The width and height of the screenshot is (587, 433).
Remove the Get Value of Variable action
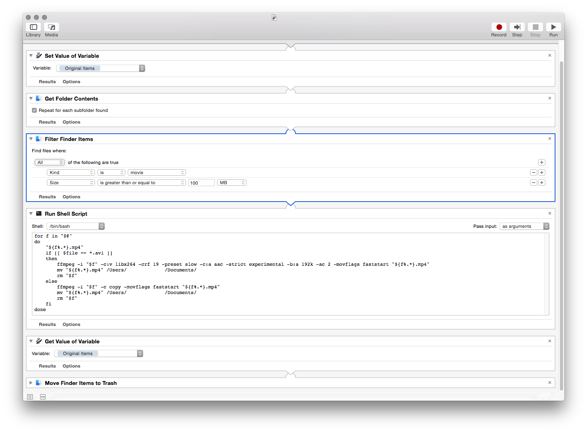[x=550, y=341]
